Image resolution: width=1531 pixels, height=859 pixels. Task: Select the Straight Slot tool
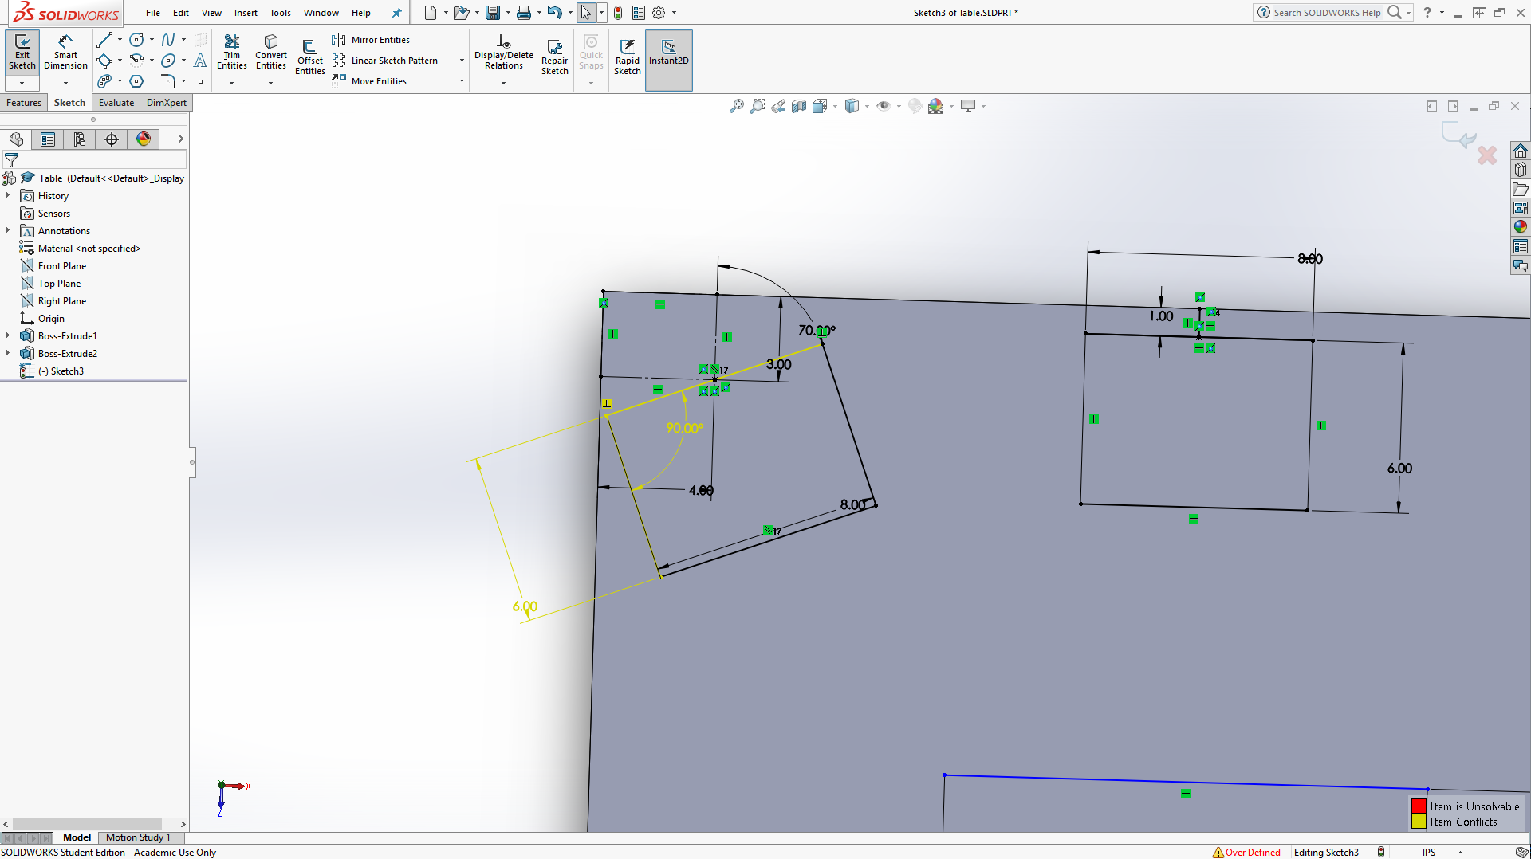click(x=104, y=81)
